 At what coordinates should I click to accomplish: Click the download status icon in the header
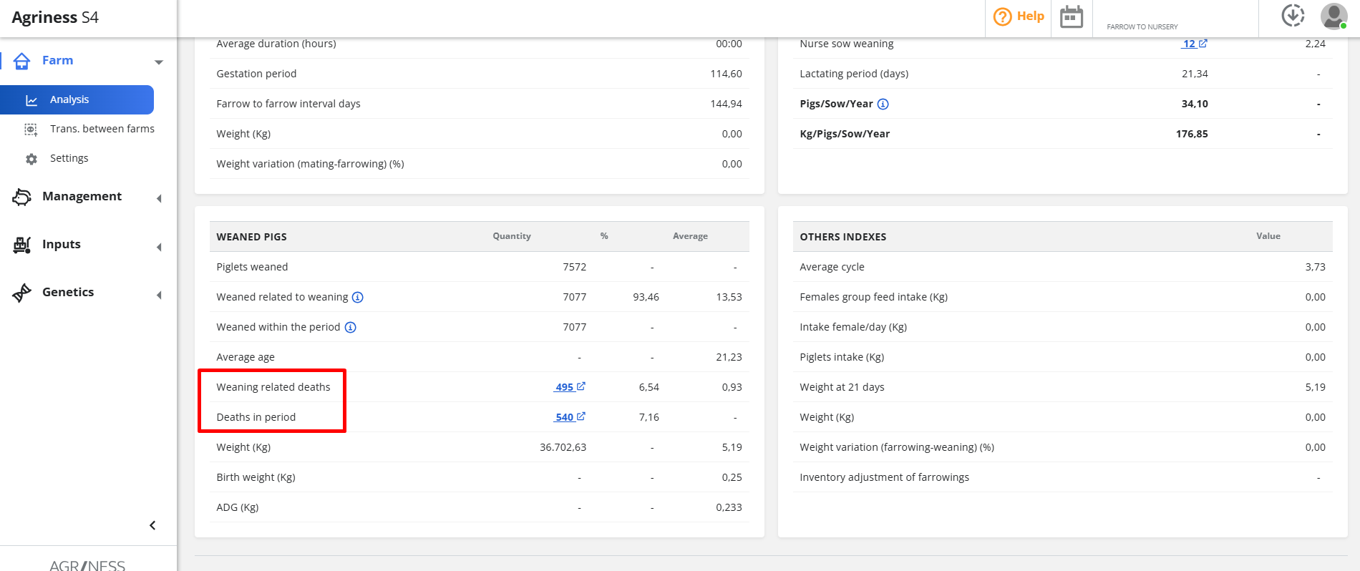1293,15
